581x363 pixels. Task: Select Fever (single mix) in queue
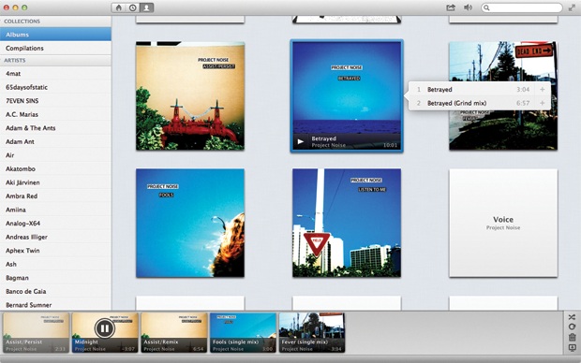pyautogui.click(x=312, y=332)
